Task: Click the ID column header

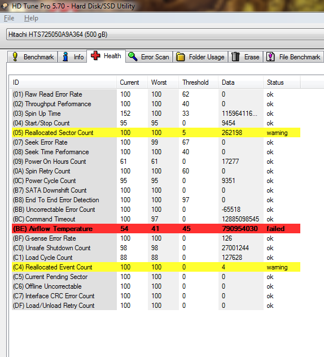Action: 63,82
